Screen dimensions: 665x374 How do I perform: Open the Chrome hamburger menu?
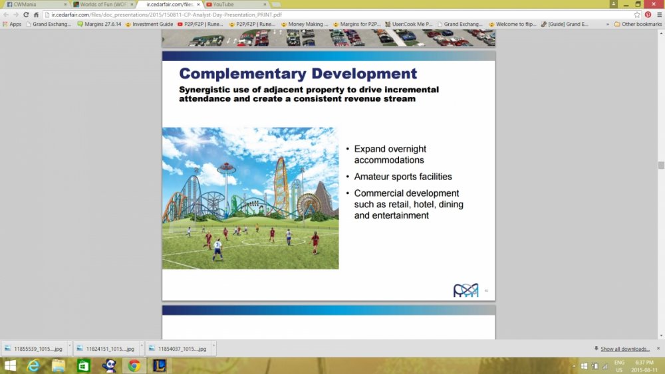658,14
